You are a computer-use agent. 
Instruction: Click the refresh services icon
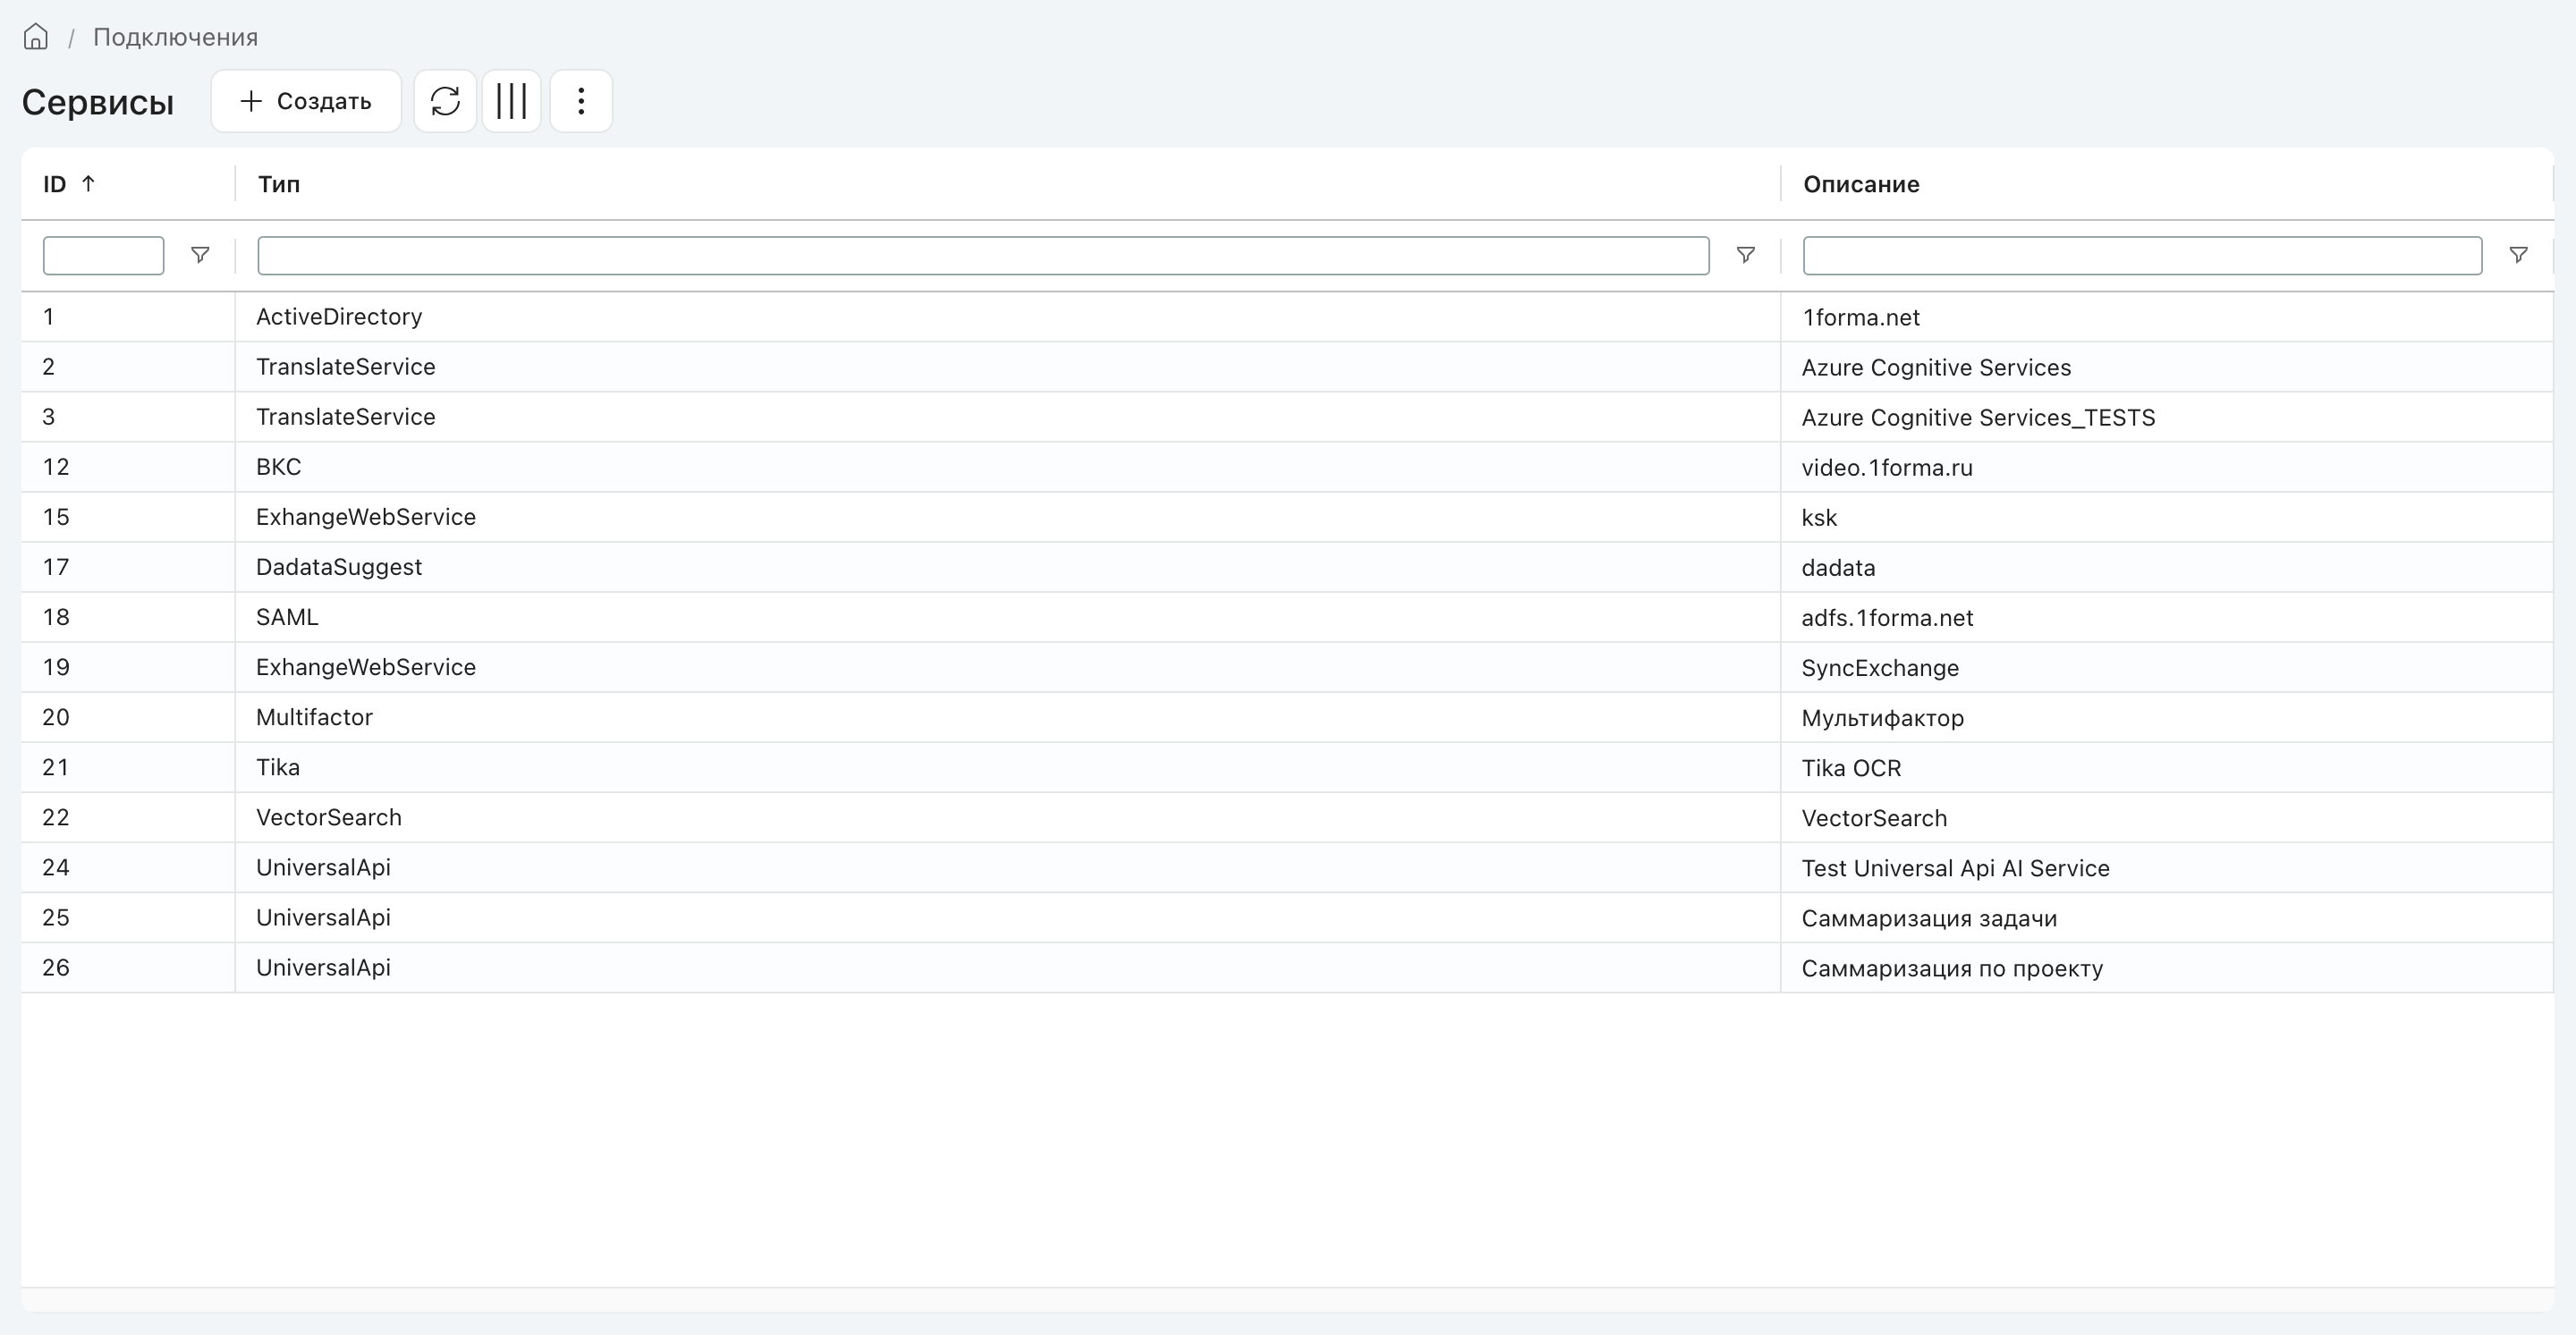(x=445, y=101)
